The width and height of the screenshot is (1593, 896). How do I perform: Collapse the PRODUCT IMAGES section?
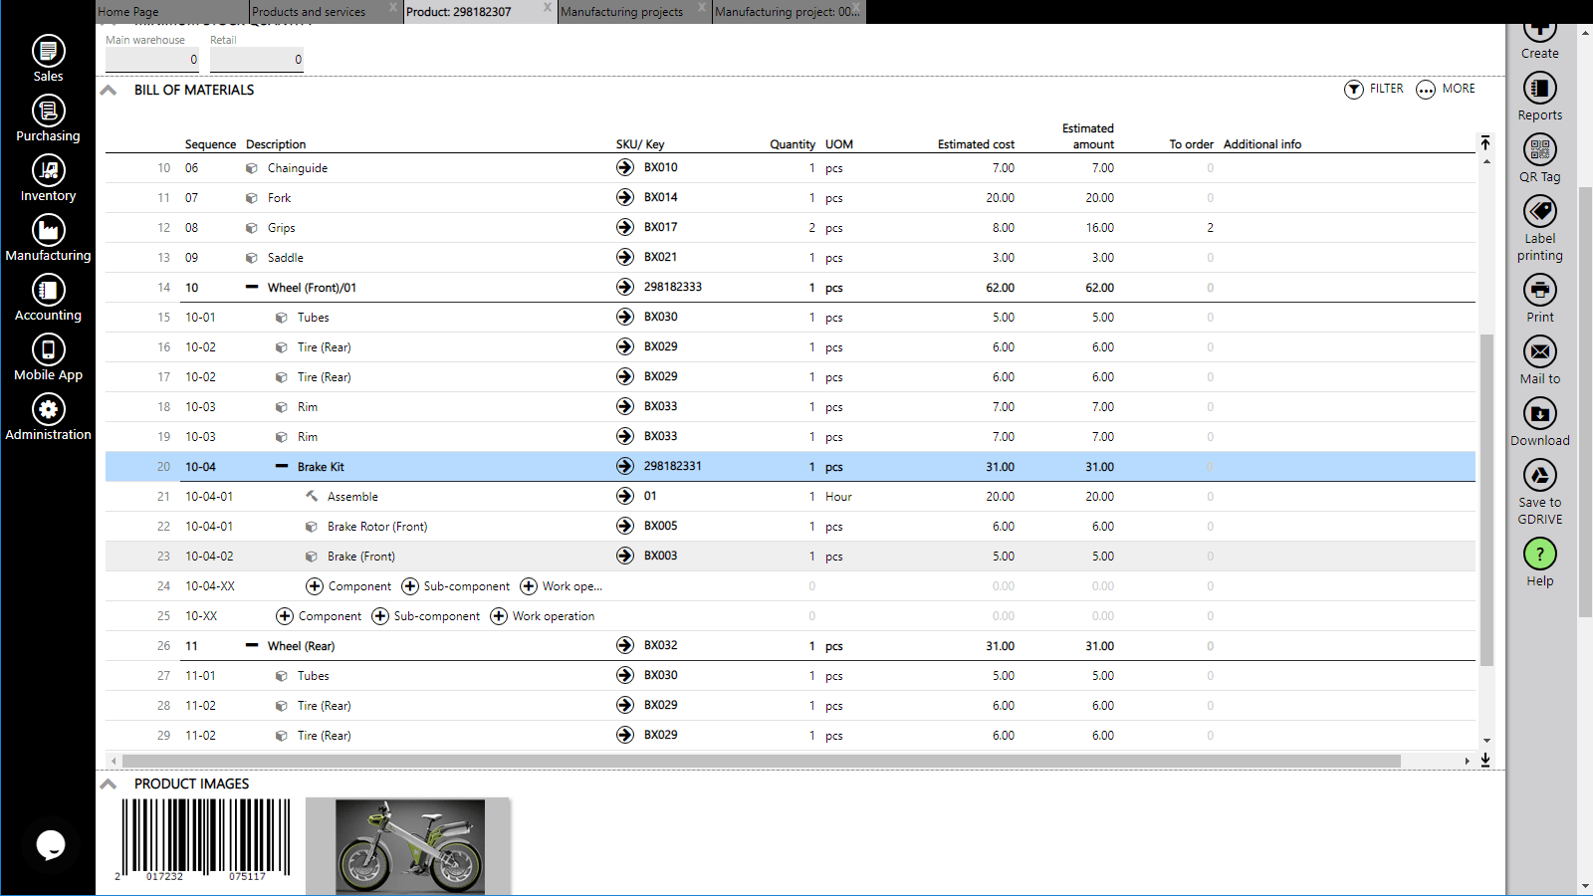click(x=108, y=784)
